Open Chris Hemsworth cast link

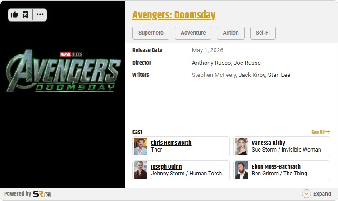(171, 143)
